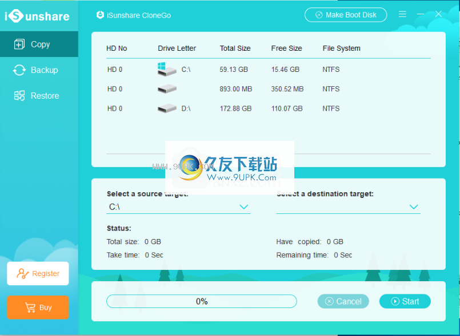Click the play icon on Start
The width and height of the screenshot is (460, 336).
tap(395, 301)
